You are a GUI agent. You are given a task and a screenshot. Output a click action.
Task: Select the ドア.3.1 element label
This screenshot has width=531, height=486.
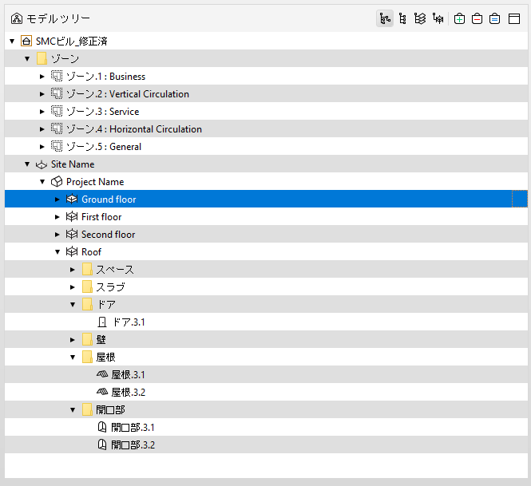(129, 322)
